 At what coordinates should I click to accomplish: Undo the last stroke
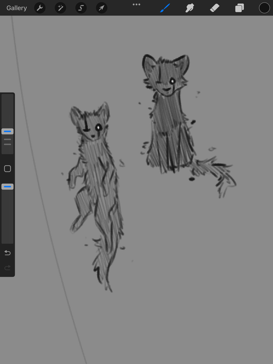(7, 253)
